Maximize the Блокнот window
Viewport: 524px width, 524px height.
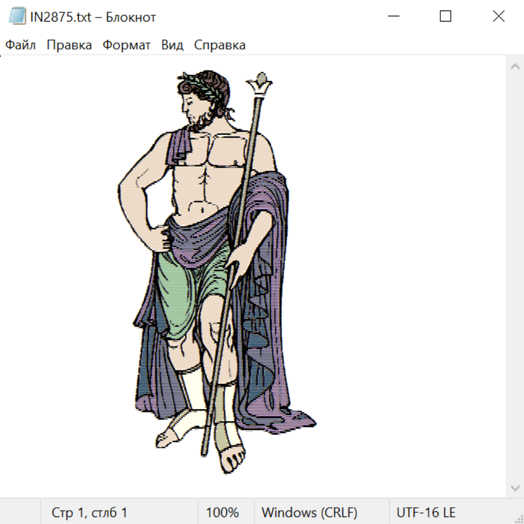445,17
